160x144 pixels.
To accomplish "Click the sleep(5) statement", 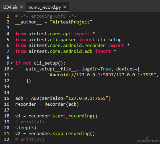I will pos(26,128).
